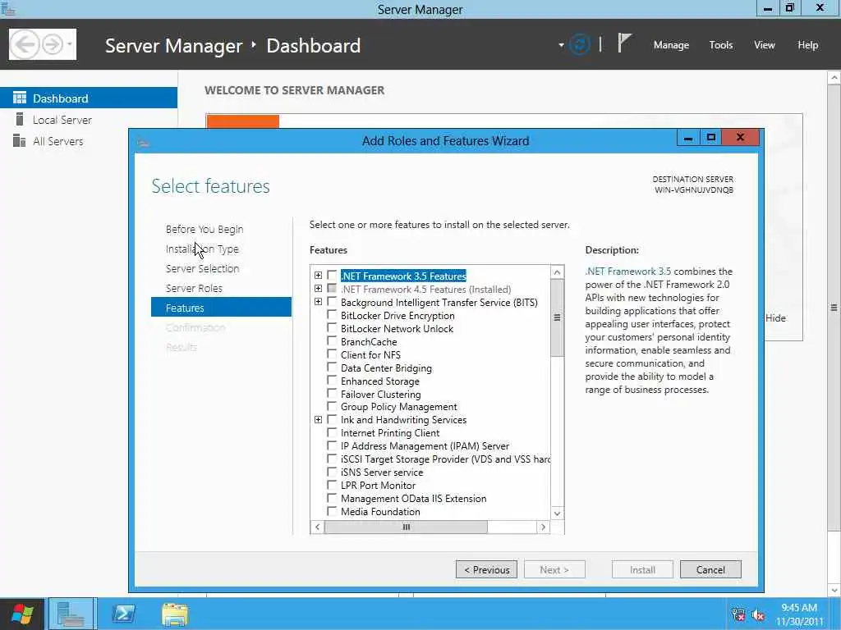Click the Refresh icon in the Server Manager header

pyautogui.click(x=580, y=44)
